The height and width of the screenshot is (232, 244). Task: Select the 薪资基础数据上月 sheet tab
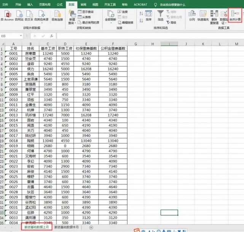pyautogui.click(x=37, y=227)
